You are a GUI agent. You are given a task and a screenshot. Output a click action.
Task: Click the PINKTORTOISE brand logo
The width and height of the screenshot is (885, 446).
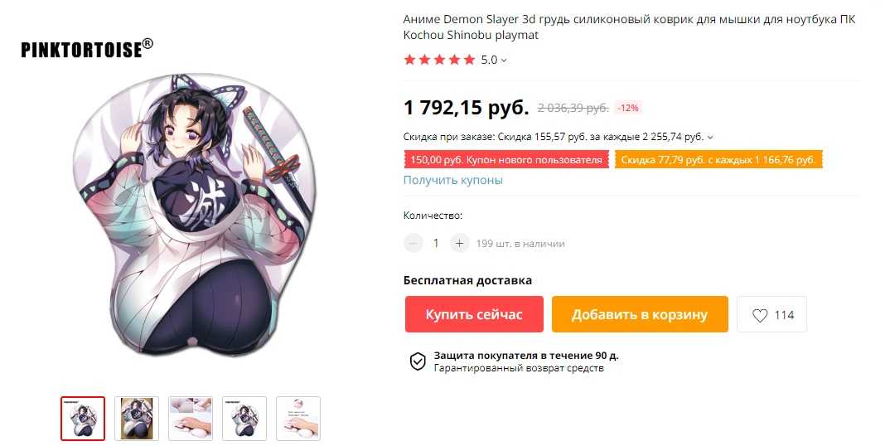pyautogui.click(x=87, y=49)
